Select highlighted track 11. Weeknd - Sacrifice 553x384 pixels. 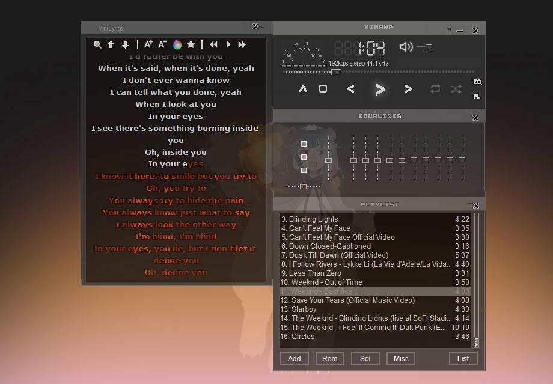(x=375, y=291)
